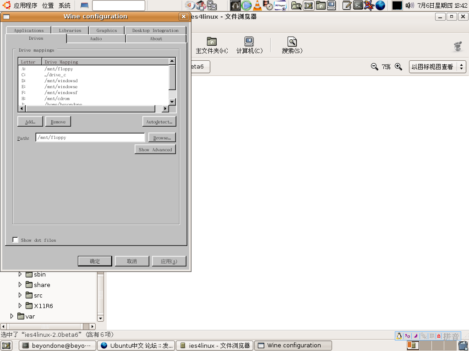Viewport: 469px width, 351px height.
Task: Switch to the Audio tab
Action: 96,39
